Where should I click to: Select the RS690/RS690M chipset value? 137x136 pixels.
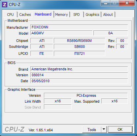(79, 41)
